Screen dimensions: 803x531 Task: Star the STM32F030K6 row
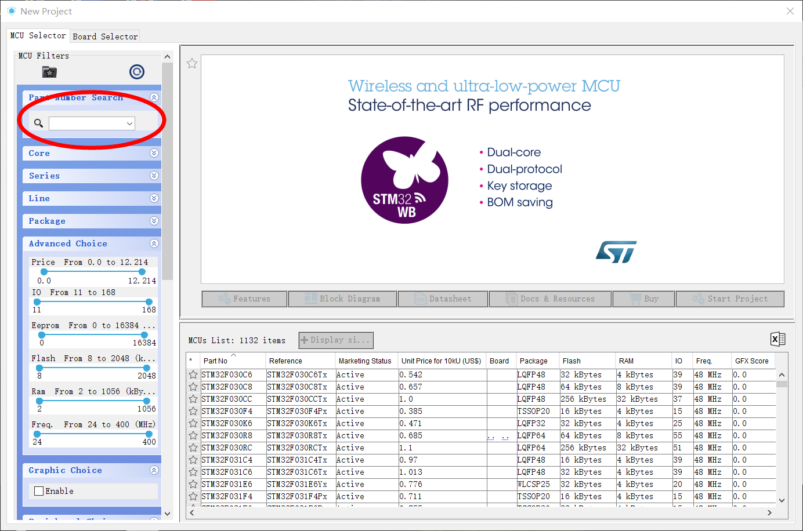[x=193, y=424]
